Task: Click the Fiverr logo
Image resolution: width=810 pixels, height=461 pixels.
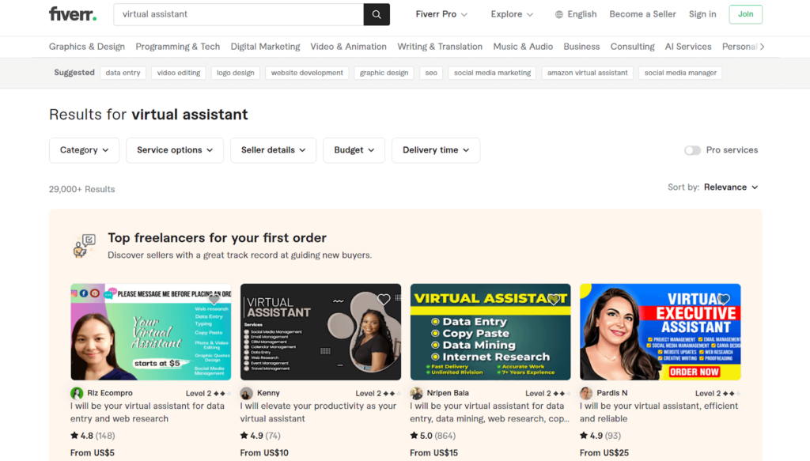Action: (73, 14)
